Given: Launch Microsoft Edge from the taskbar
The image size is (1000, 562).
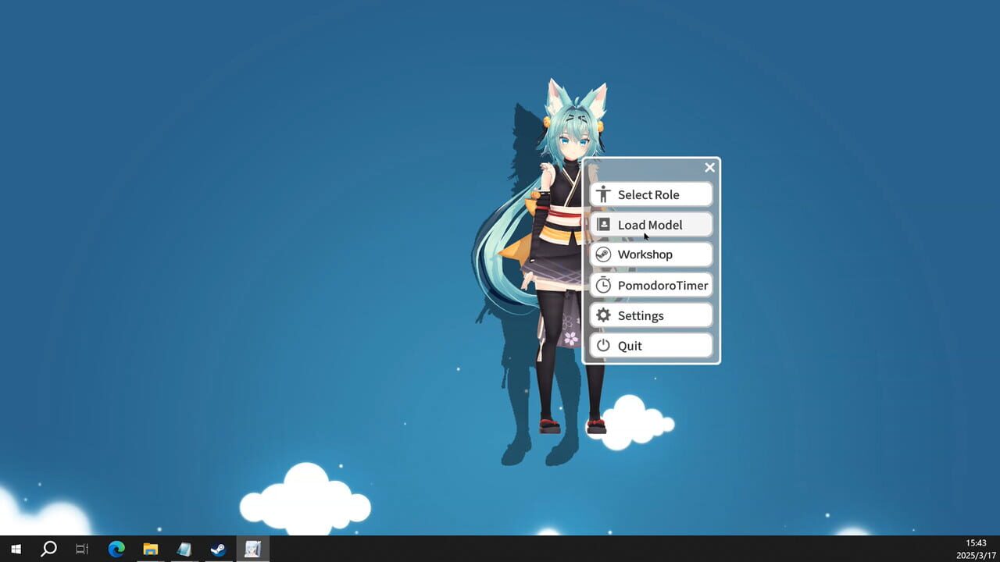Looking at the screenshot, I should (116, 549).
